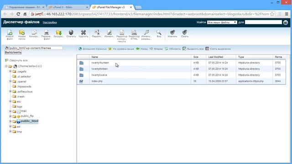Click the View magnifier icon
The height and width of the screenshot is (164, 292).
[x=159, y=32]
